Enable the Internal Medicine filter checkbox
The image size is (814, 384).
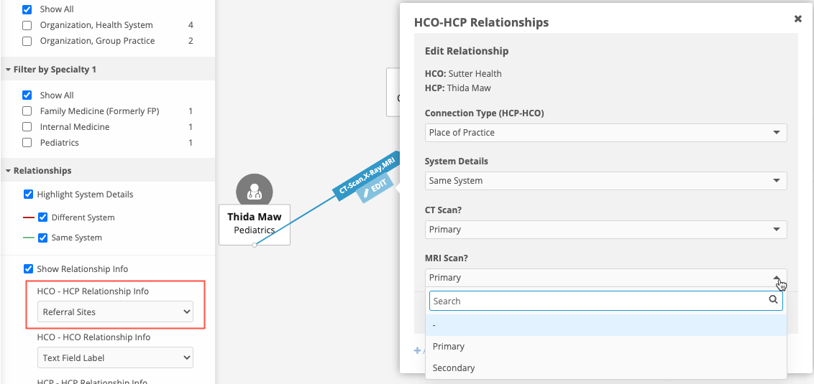click(27, 127)
